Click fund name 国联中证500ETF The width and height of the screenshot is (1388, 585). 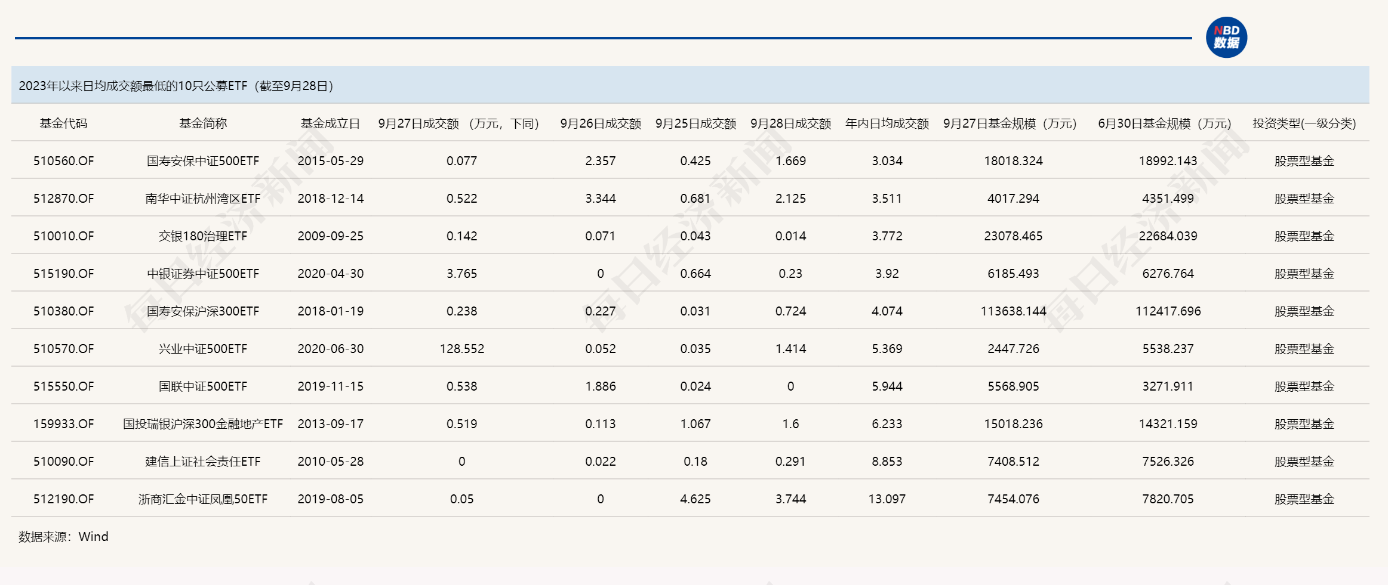point(203,386)
